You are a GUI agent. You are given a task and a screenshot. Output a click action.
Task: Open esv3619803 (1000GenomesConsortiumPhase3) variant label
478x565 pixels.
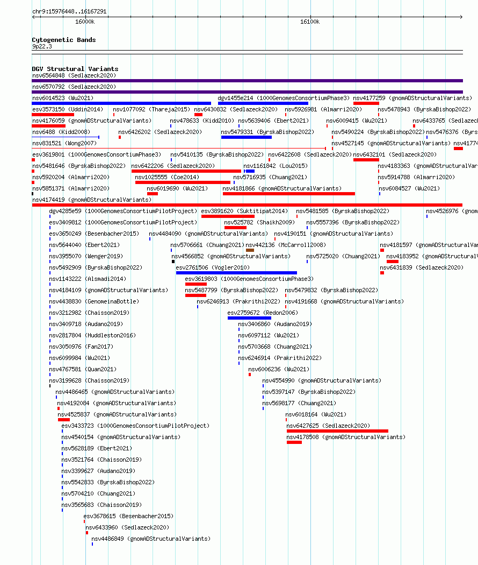(x=249, y=279)
